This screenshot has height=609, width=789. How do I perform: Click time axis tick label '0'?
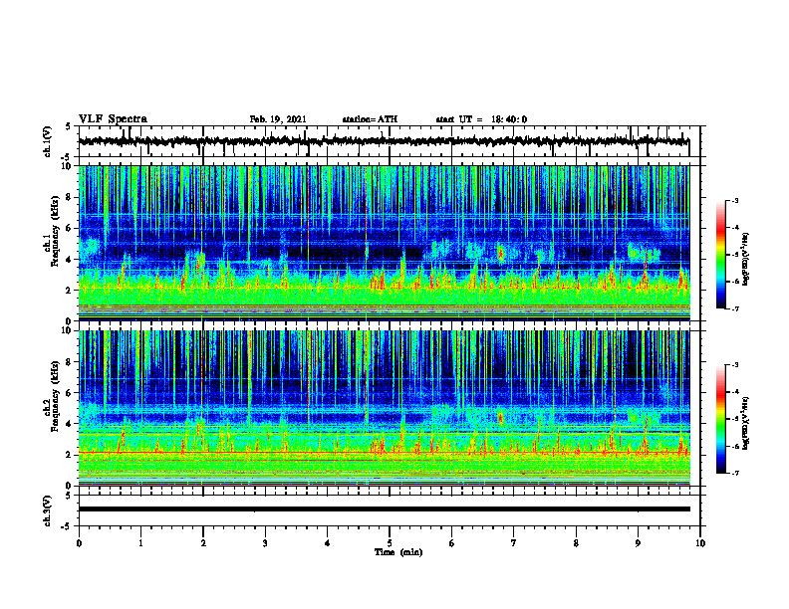(x=79, y=543)
